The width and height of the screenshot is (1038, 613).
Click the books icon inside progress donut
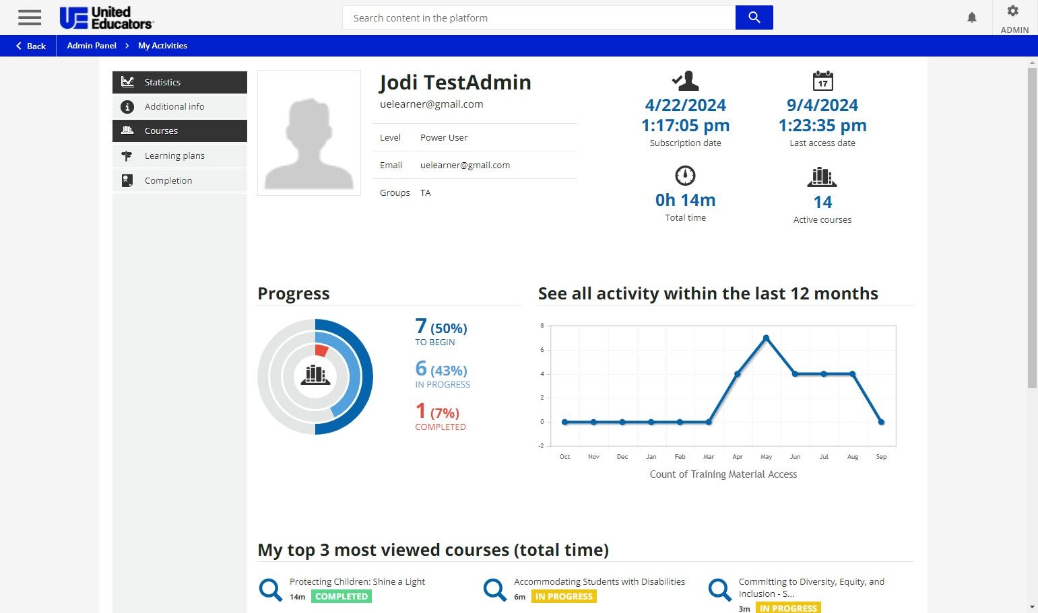tap(315, 374)
